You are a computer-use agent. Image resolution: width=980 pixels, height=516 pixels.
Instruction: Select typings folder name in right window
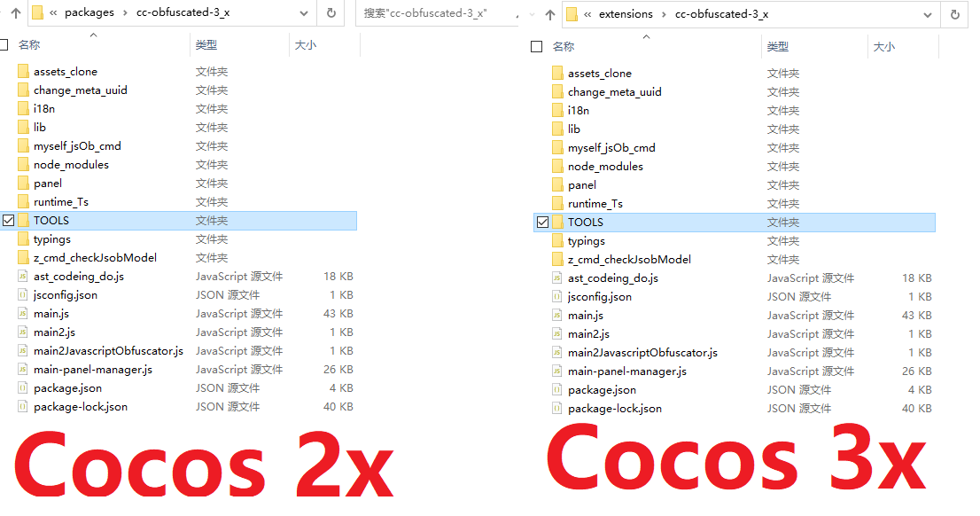point(587,241)
